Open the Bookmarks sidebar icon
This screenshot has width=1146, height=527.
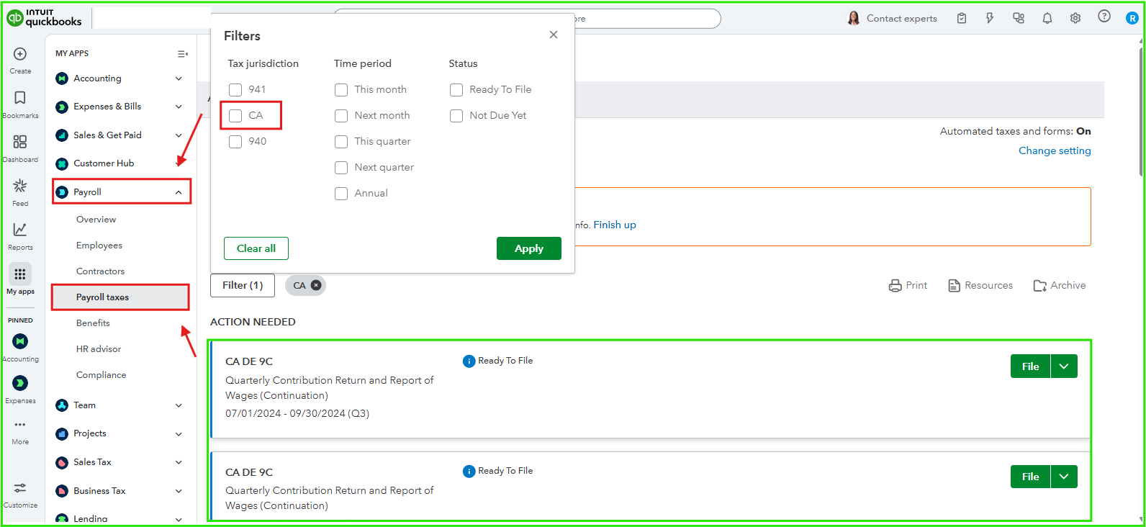[20, 98]
